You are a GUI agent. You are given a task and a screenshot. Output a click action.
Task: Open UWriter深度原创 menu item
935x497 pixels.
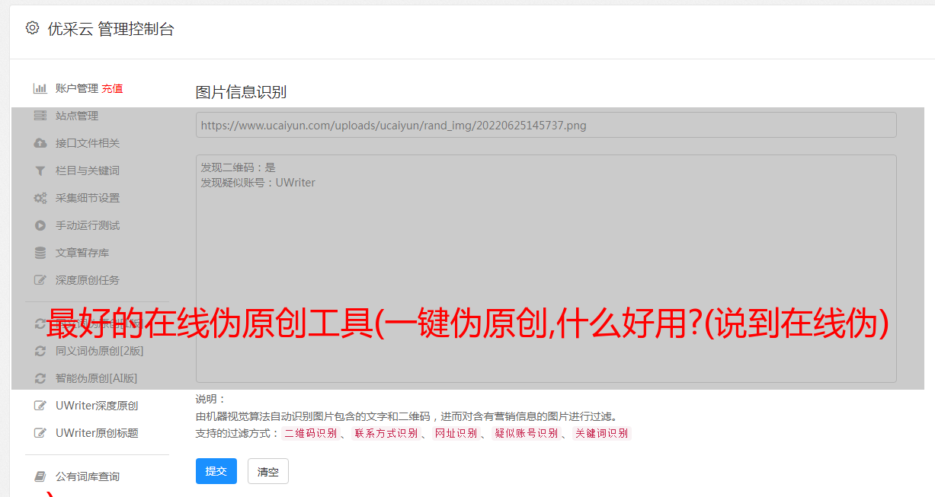point(97,406)
